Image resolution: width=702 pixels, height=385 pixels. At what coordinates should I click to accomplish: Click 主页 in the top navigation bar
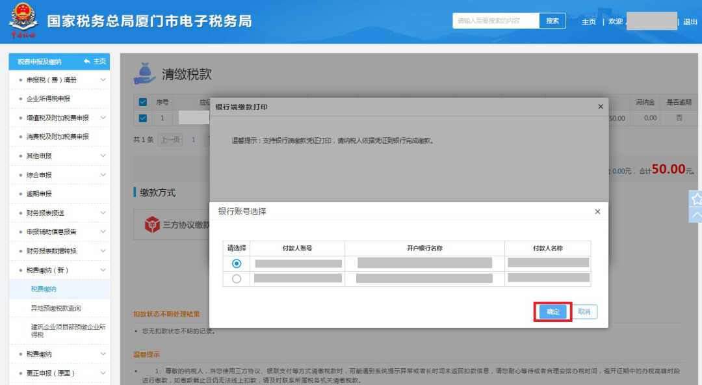click(x=588, y=21)
